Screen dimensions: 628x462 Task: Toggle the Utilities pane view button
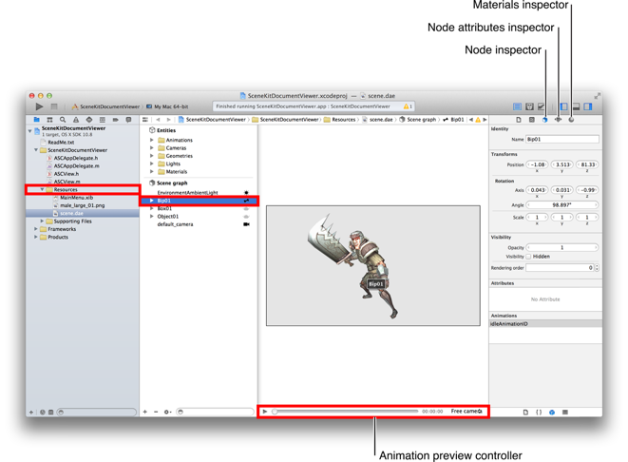(588, 106)
